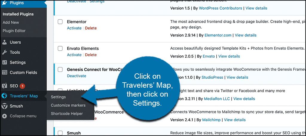Check the Genesis Connect plugin checkbox
The height and width of the screenshot is (136, 306).
pyautogui.click(x=60, y=69)
